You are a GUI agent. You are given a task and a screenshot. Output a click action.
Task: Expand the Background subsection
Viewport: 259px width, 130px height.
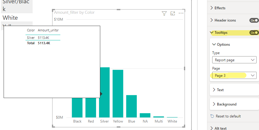pos(214,104)
